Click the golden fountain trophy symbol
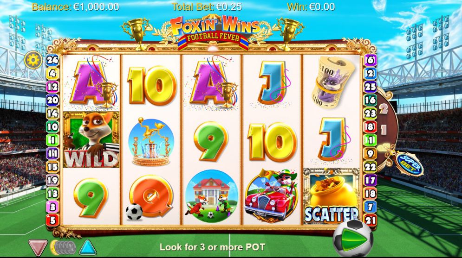Image resolution: width=462 pixels, height=258 pixels. [151, 142]
